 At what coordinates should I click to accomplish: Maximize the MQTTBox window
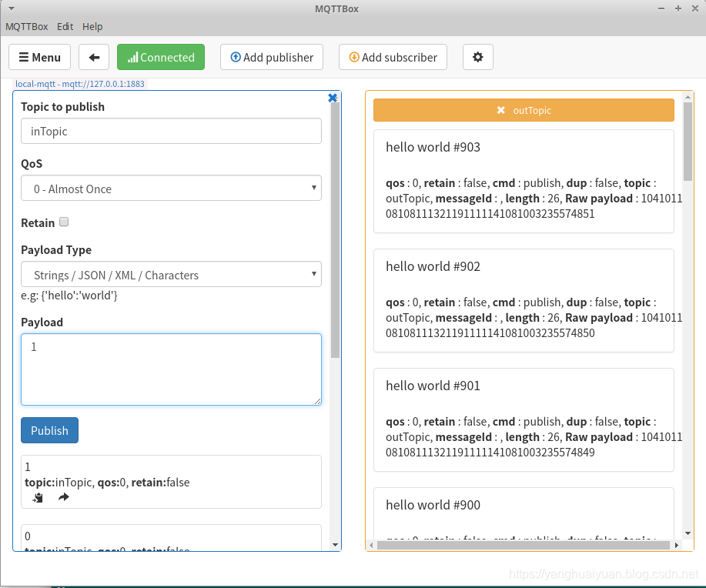click(678, 8)
